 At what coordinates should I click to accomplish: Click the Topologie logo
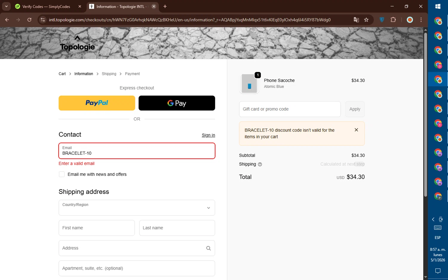tap(77, 43)
